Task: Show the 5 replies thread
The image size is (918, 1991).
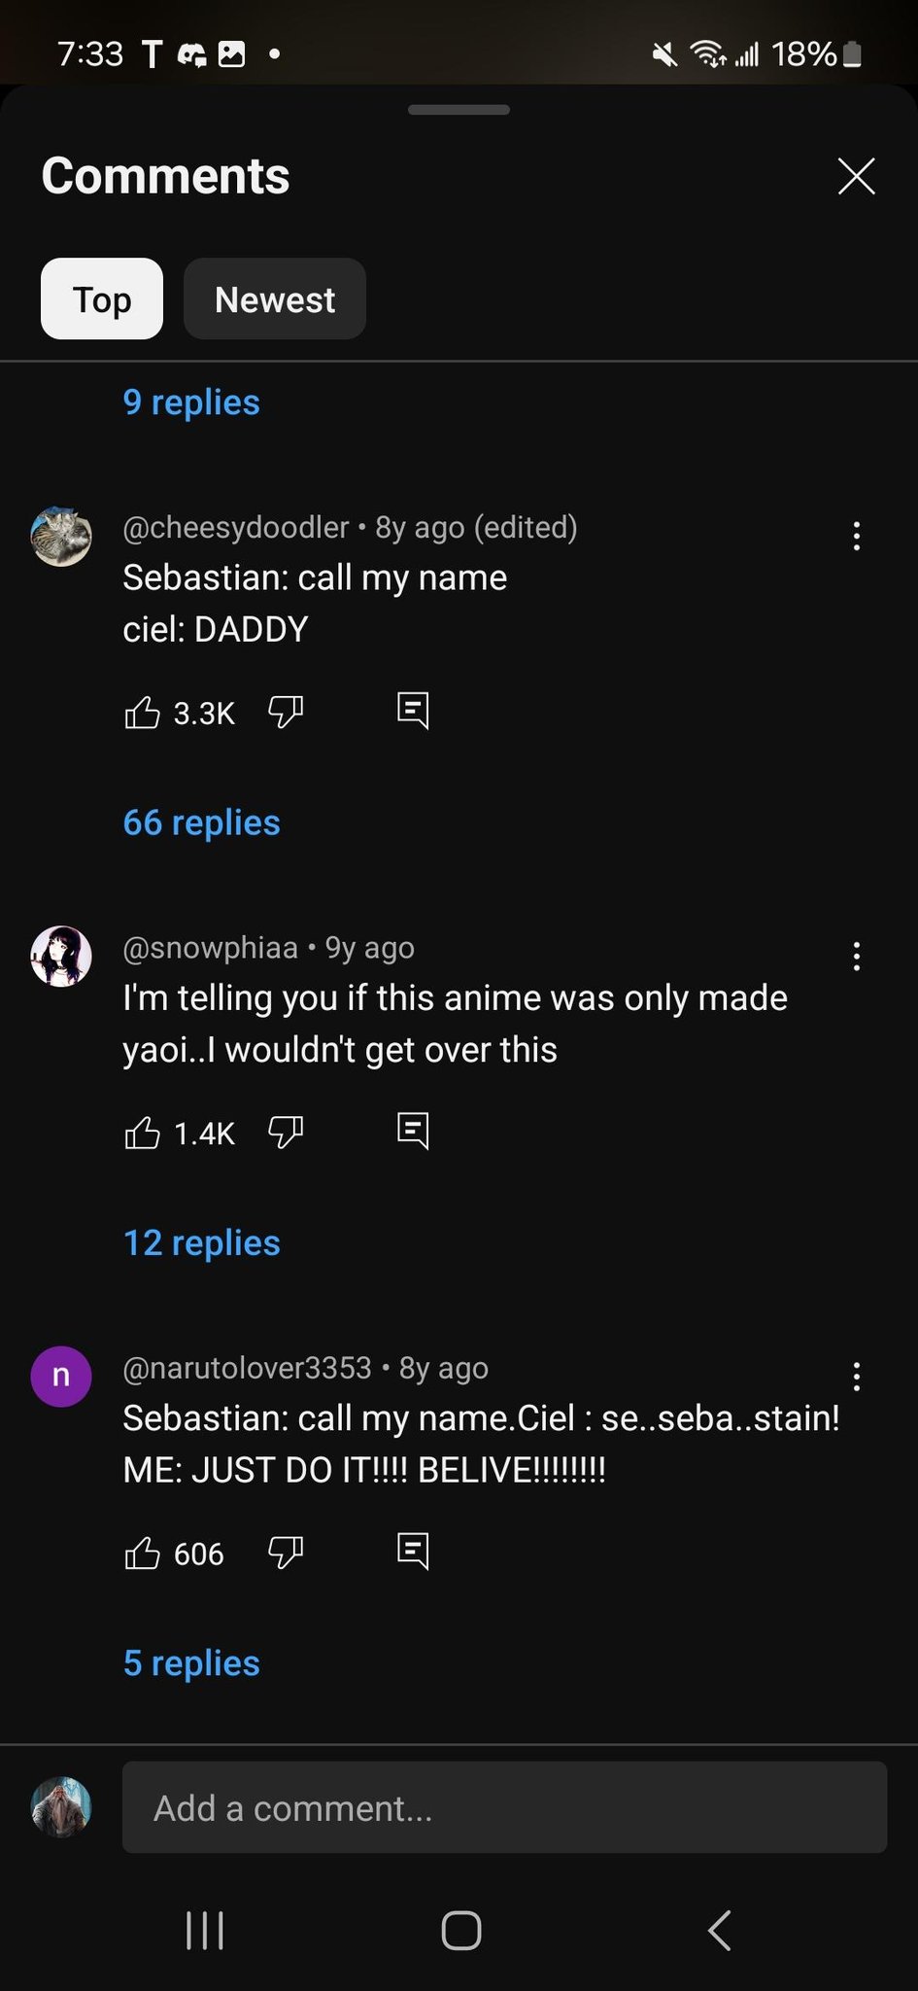Action: click(191, 1663)
